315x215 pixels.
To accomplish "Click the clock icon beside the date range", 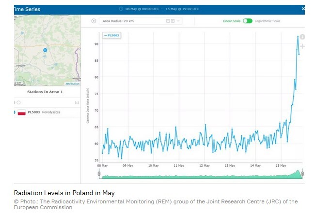I will (121, 9).
